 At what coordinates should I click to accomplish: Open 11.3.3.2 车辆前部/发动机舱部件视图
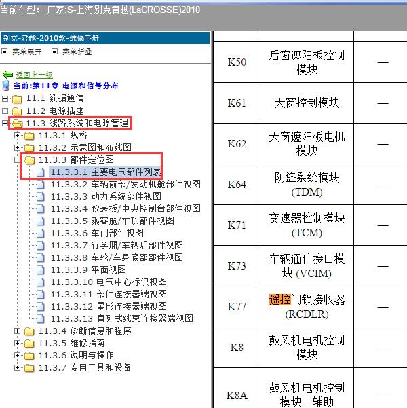[125, 184]
